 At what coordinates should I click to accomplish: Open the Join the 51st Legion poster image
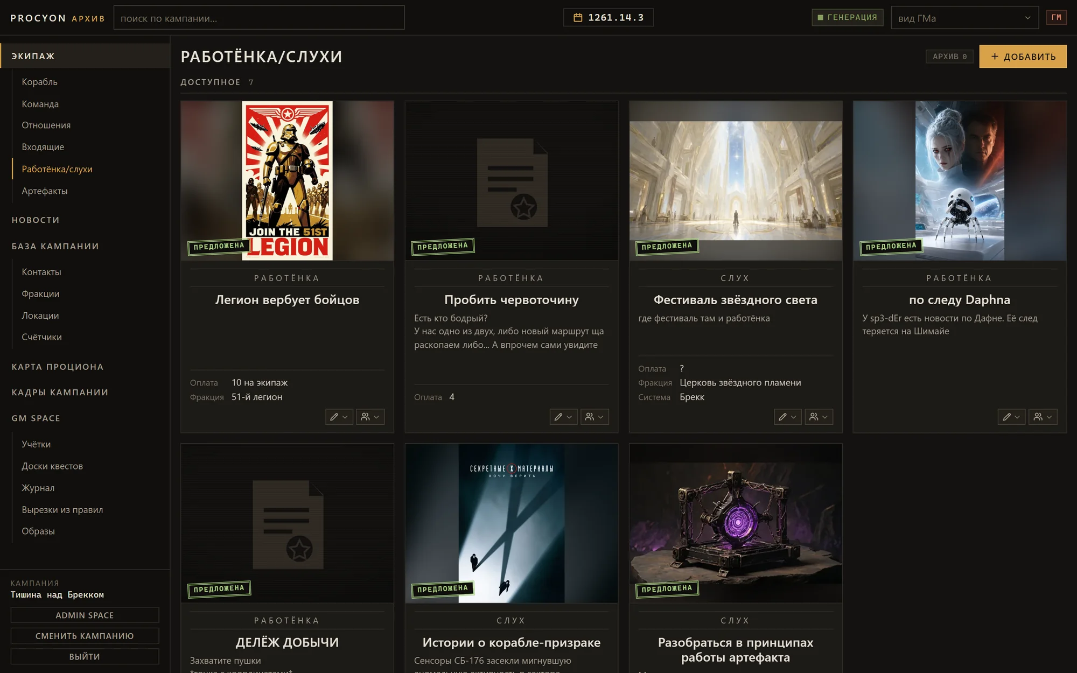click(x=287, y=181)
